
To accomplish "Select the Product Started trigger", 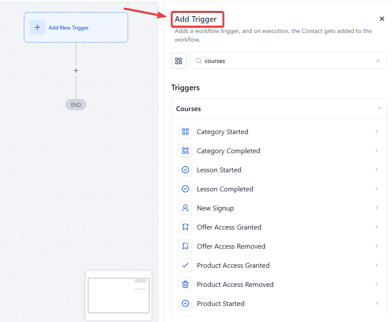I will (x=221, y=303).
